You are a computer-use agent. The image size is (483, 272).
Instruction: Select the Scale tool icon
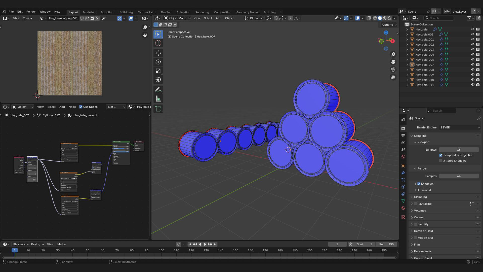(158, 71)
